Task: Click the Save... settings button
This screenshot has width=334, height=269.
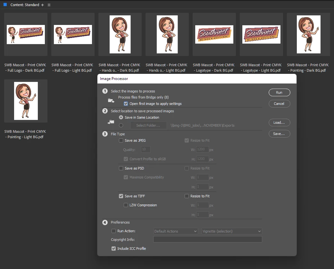Action: (x=279, y=134)
